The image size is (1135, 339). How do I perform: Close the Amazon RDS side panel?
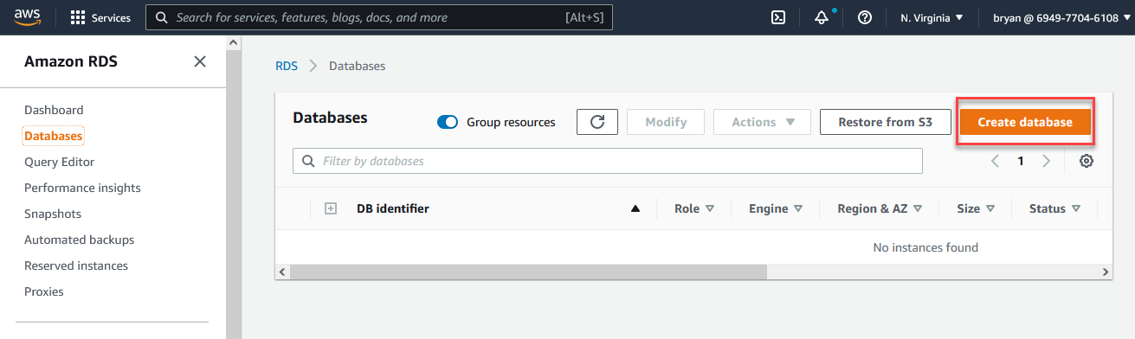click(200, 61)
